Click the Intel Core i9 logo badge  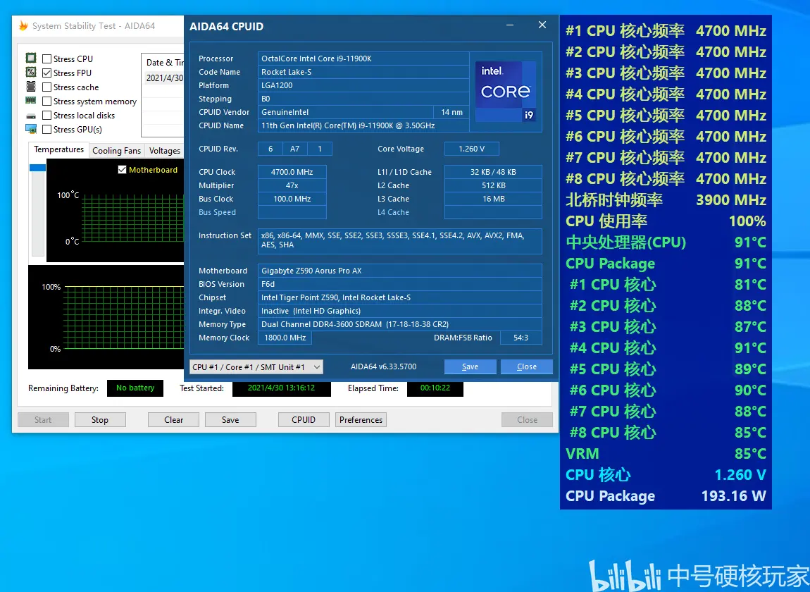click(x=506, y=92)
